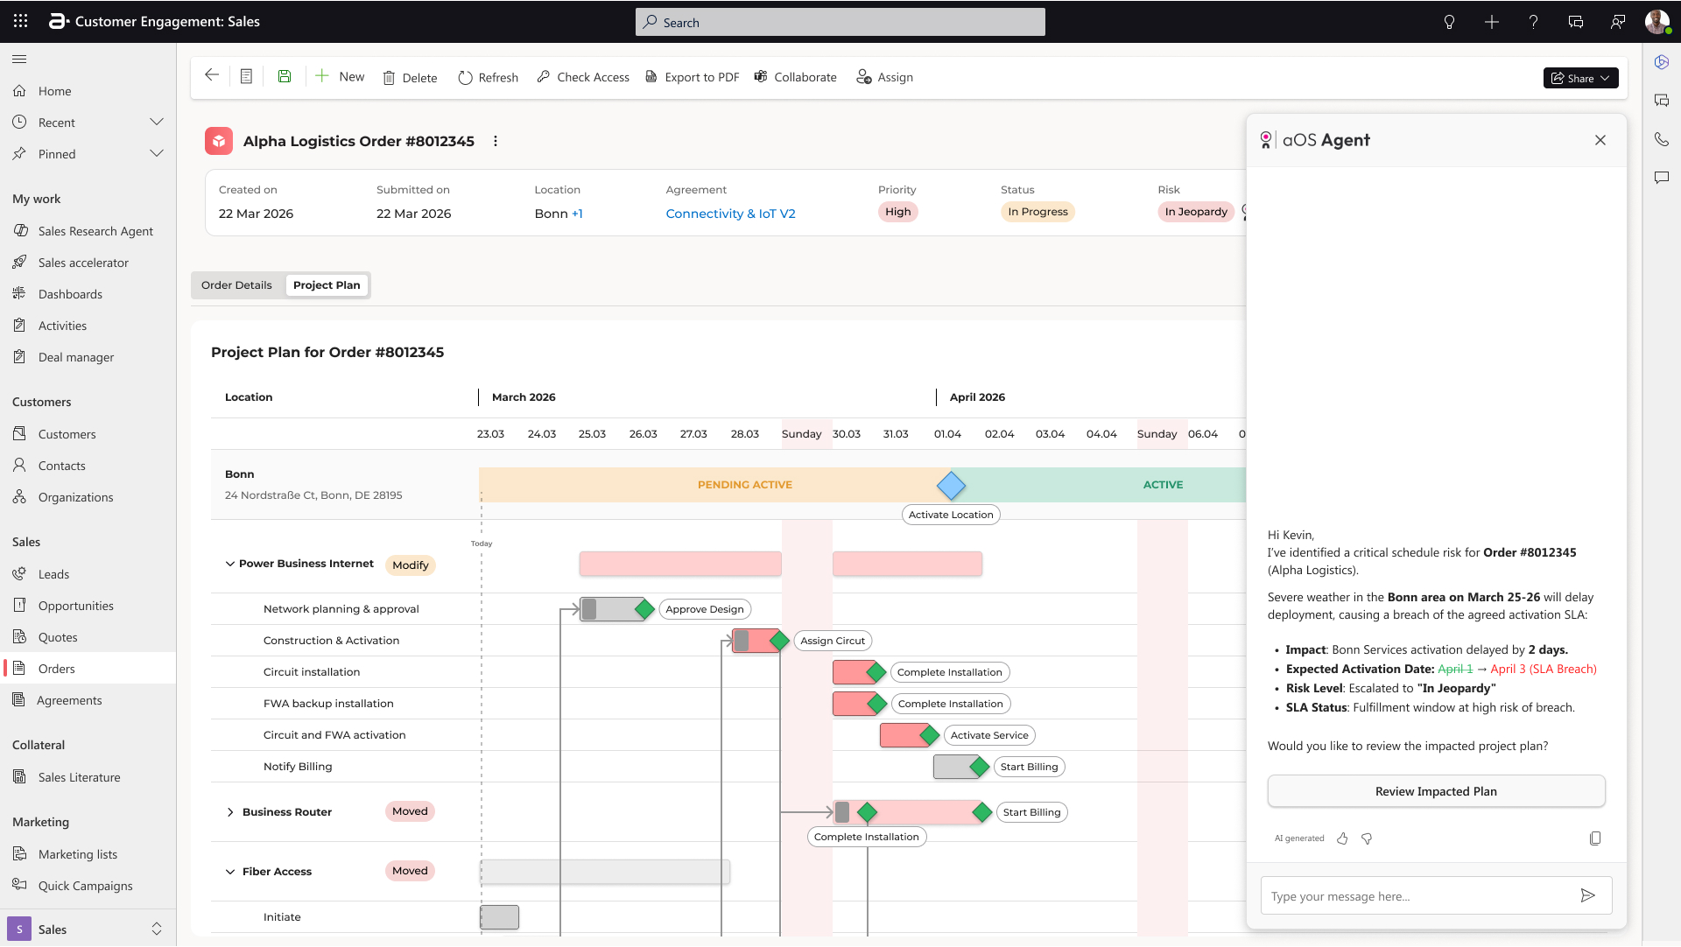Click the Delete trash icon

tap(389, 78)
